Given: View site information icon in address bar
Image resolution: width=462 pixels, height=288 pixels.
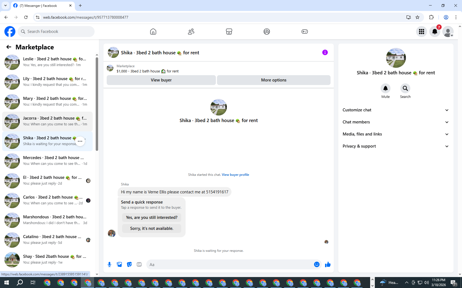Looking at the screenshot, I should (38, 17).
